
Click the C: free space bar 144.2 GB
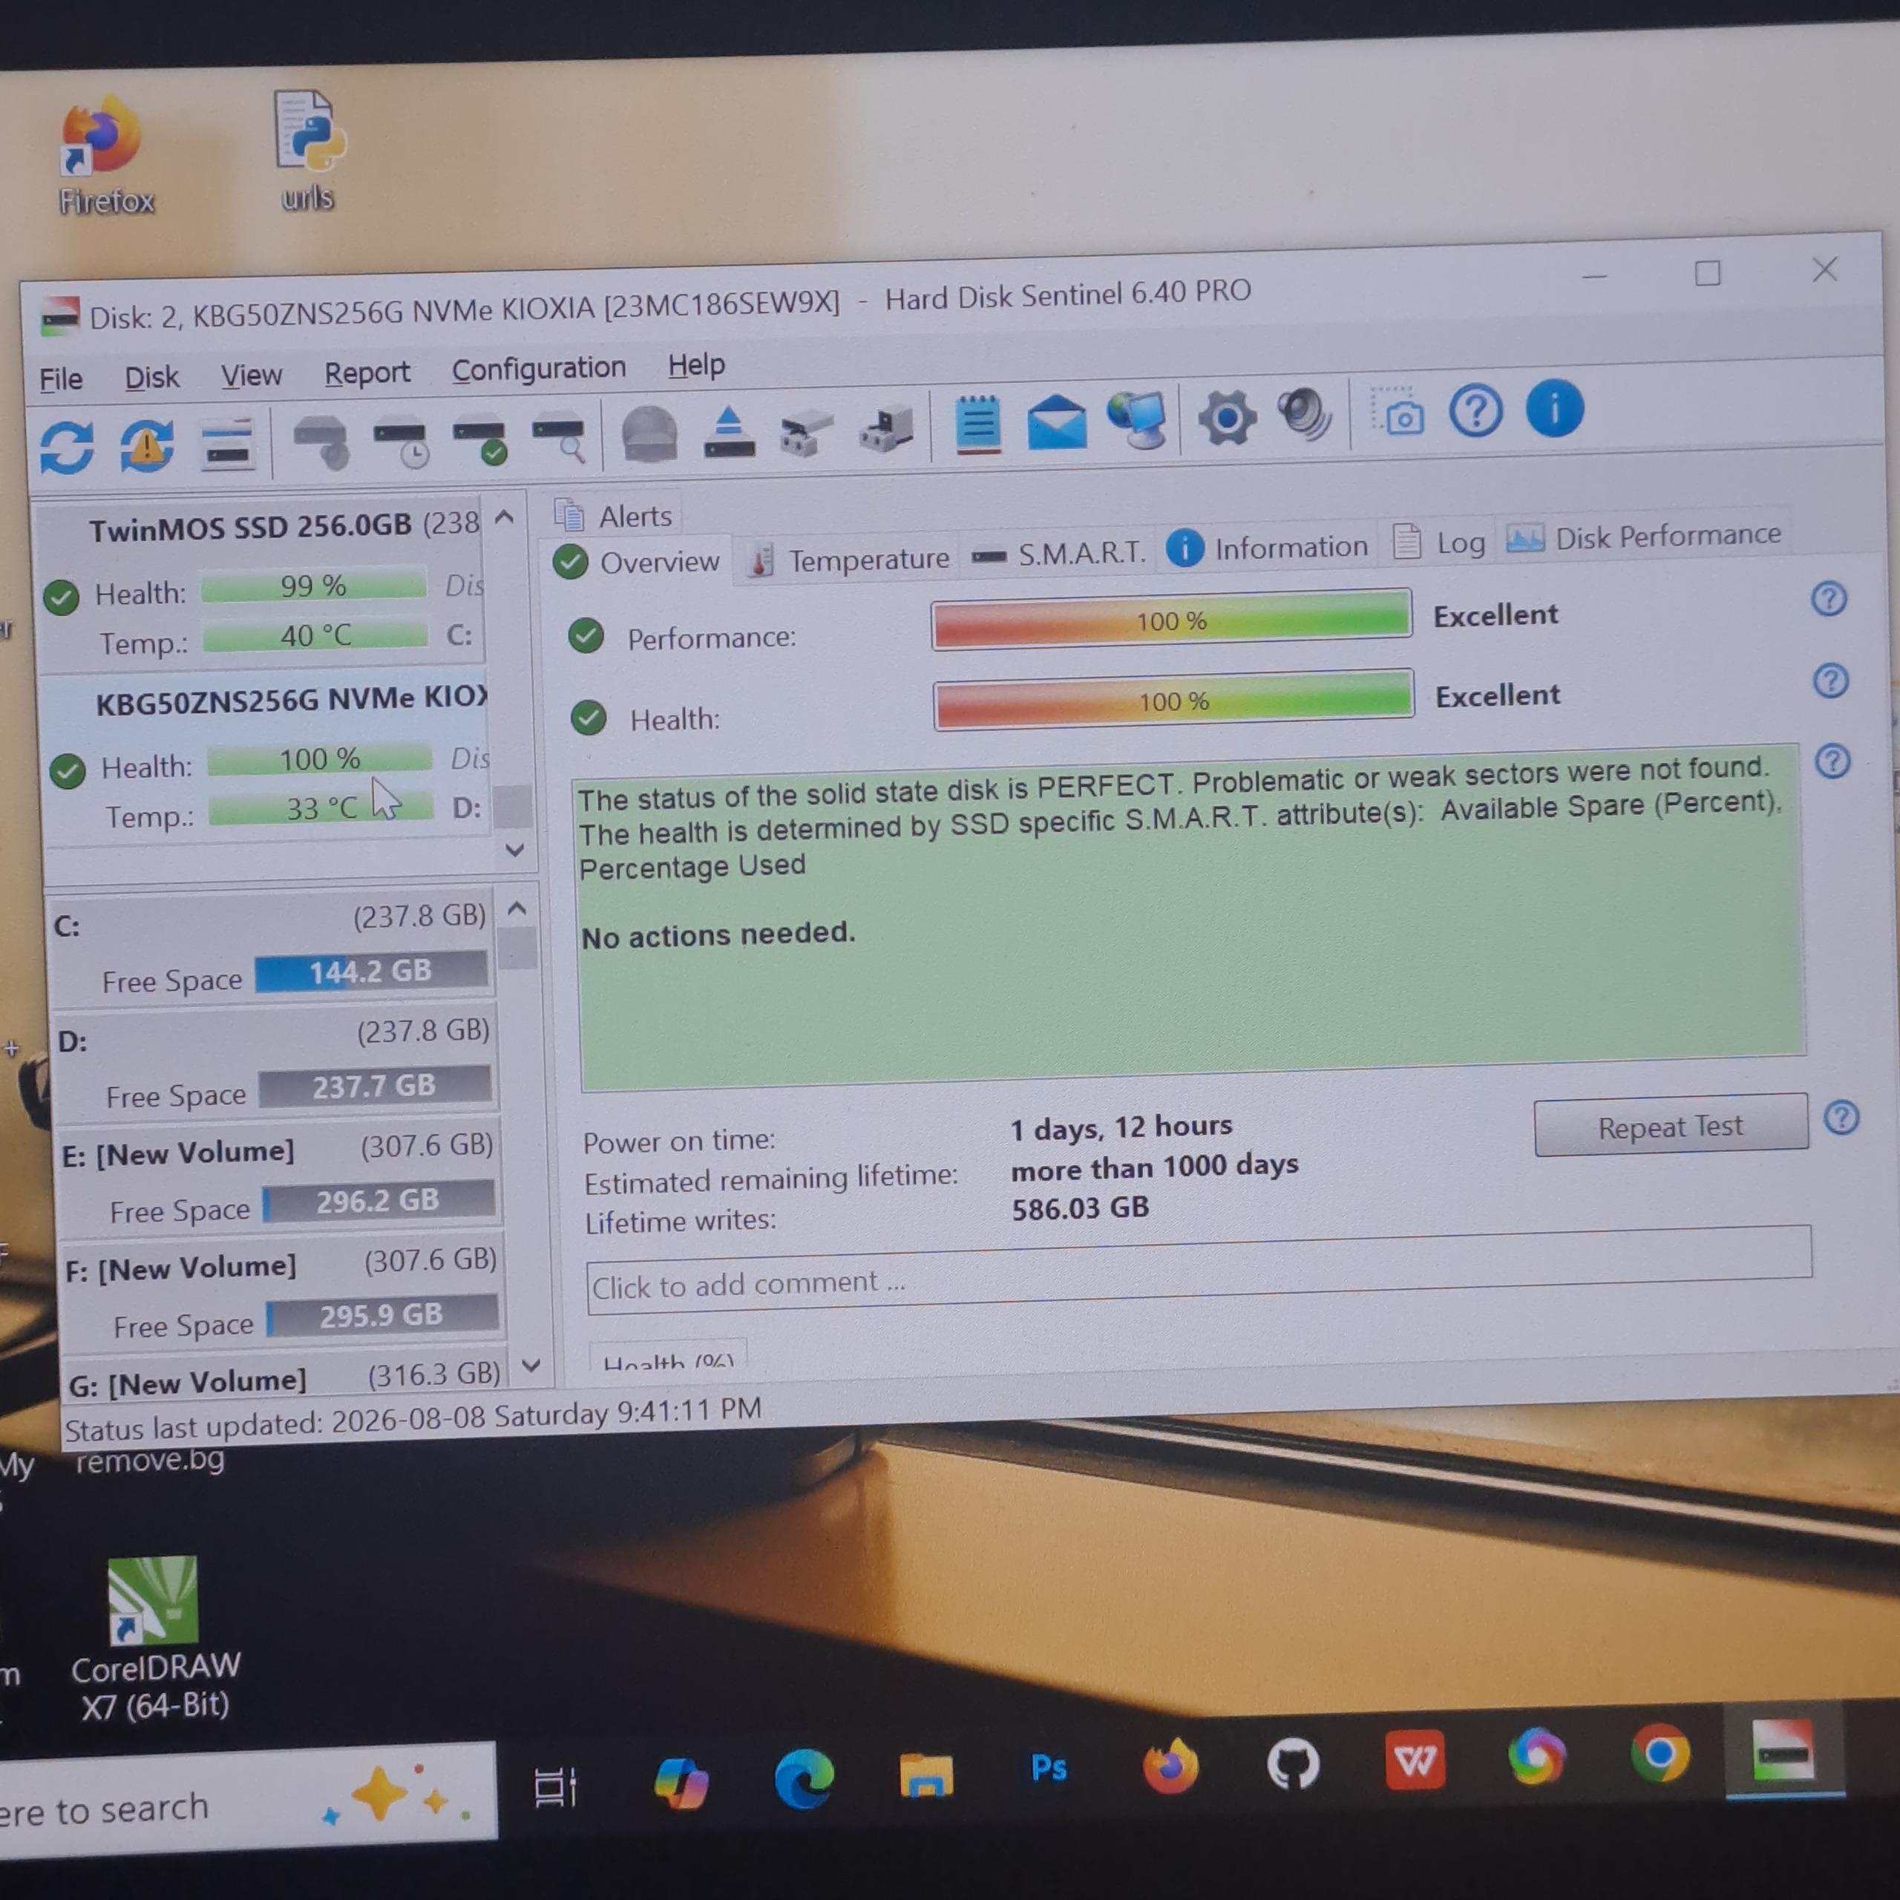tap(371, 972)
